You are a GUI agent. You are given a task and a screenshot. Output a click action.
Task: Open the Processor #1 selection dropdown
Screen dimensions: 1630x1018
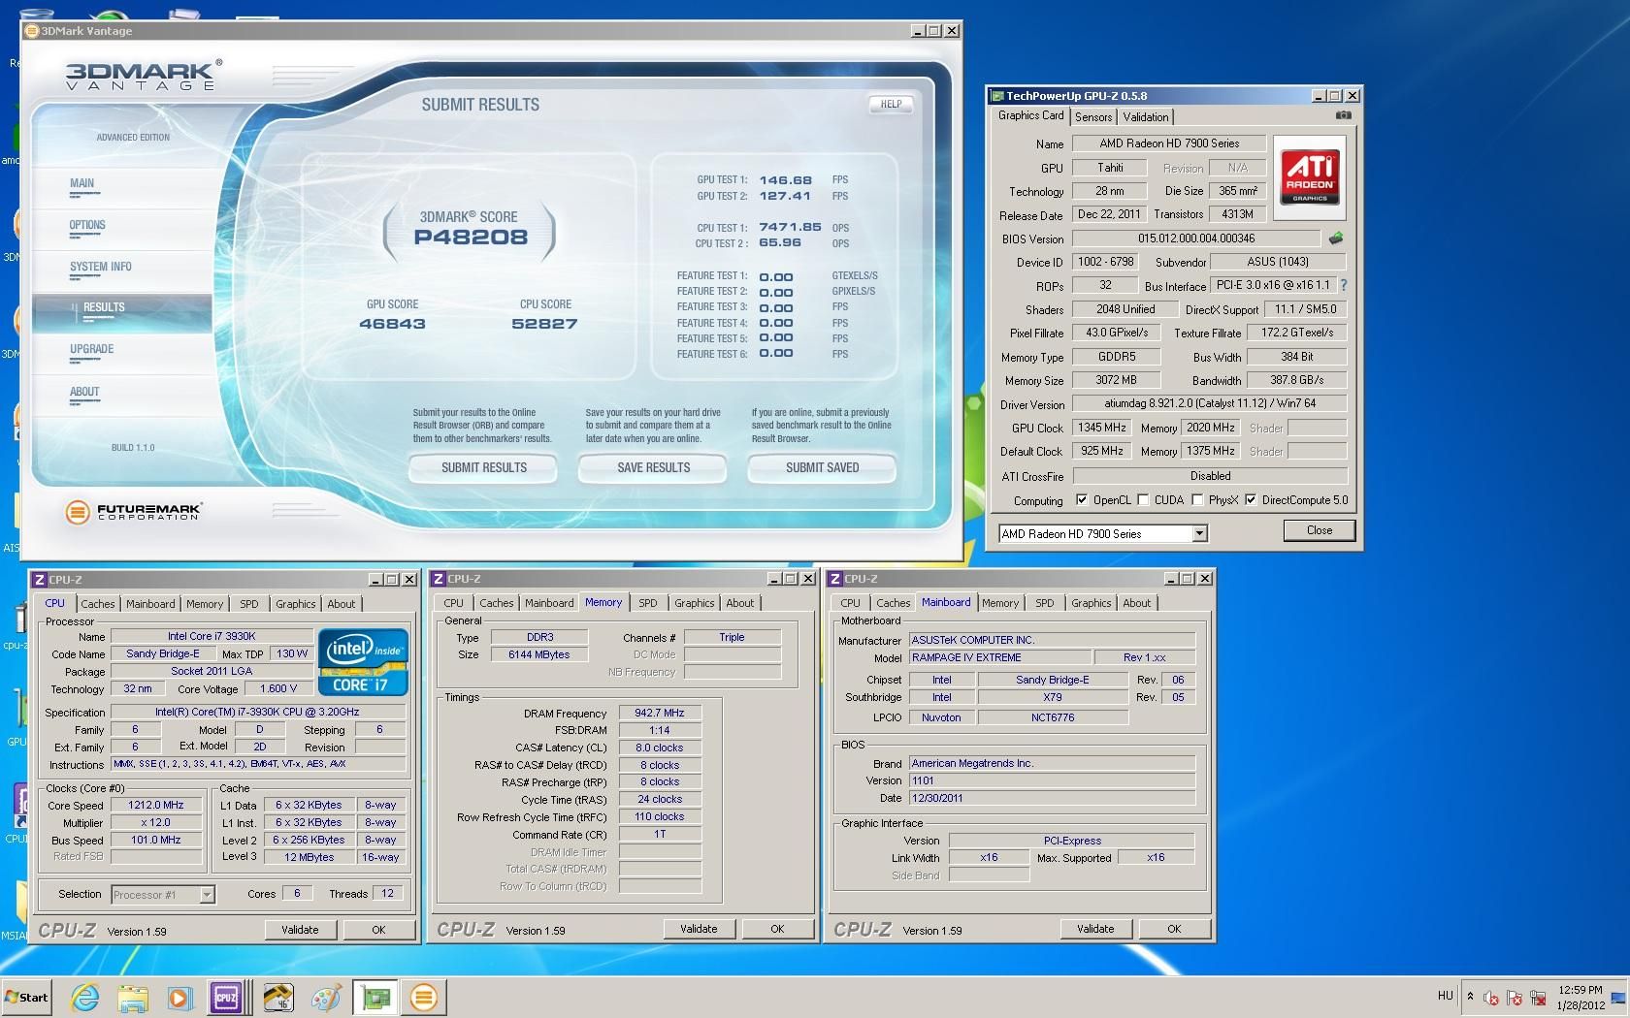pos(162,895)
